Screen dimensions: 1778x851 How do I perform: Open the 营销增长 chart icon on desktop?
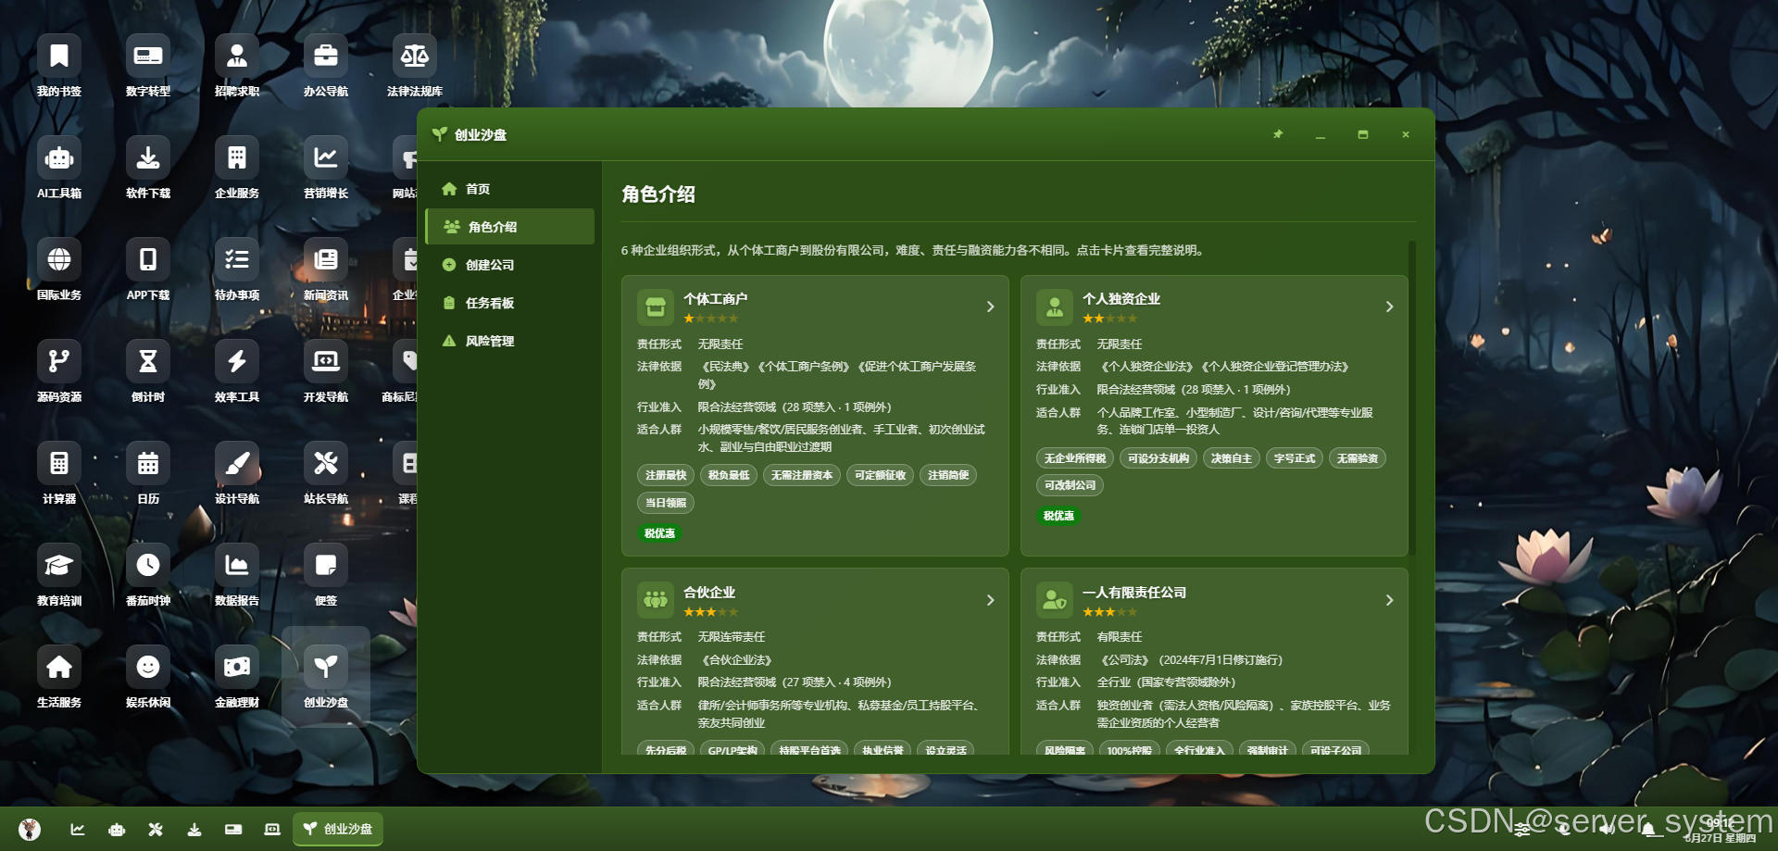tap(326, 167)
